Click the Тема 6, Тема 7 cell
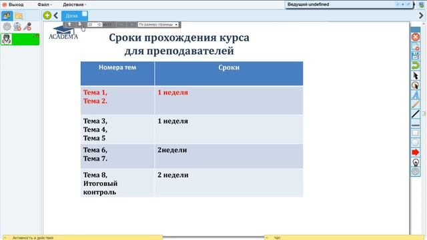The width and height of the screenshot is (427, 240). click(117, 156)
